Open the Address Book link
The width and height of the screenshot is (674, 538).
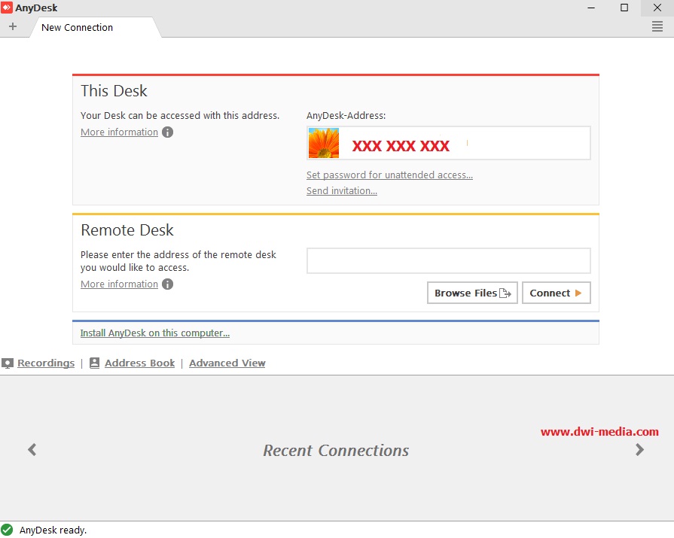(140, 363)
